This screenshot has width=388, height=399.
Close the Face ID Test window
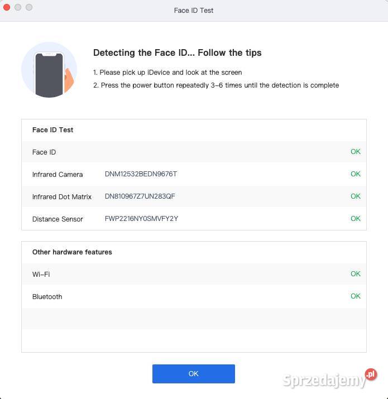[x=7, y=7]
